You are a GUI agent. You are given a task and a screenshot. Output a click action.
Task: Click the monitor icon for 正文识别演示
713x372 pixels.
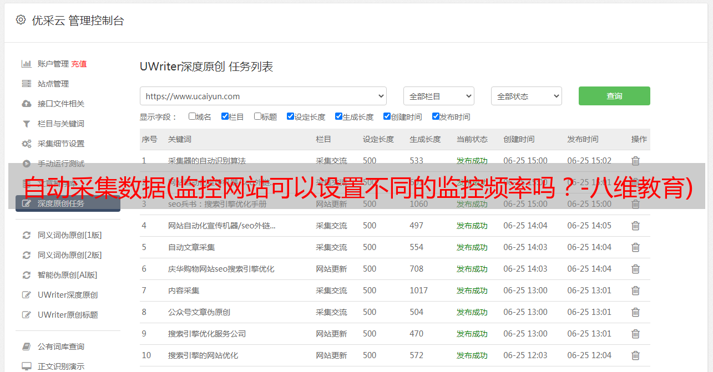point(26,366)
